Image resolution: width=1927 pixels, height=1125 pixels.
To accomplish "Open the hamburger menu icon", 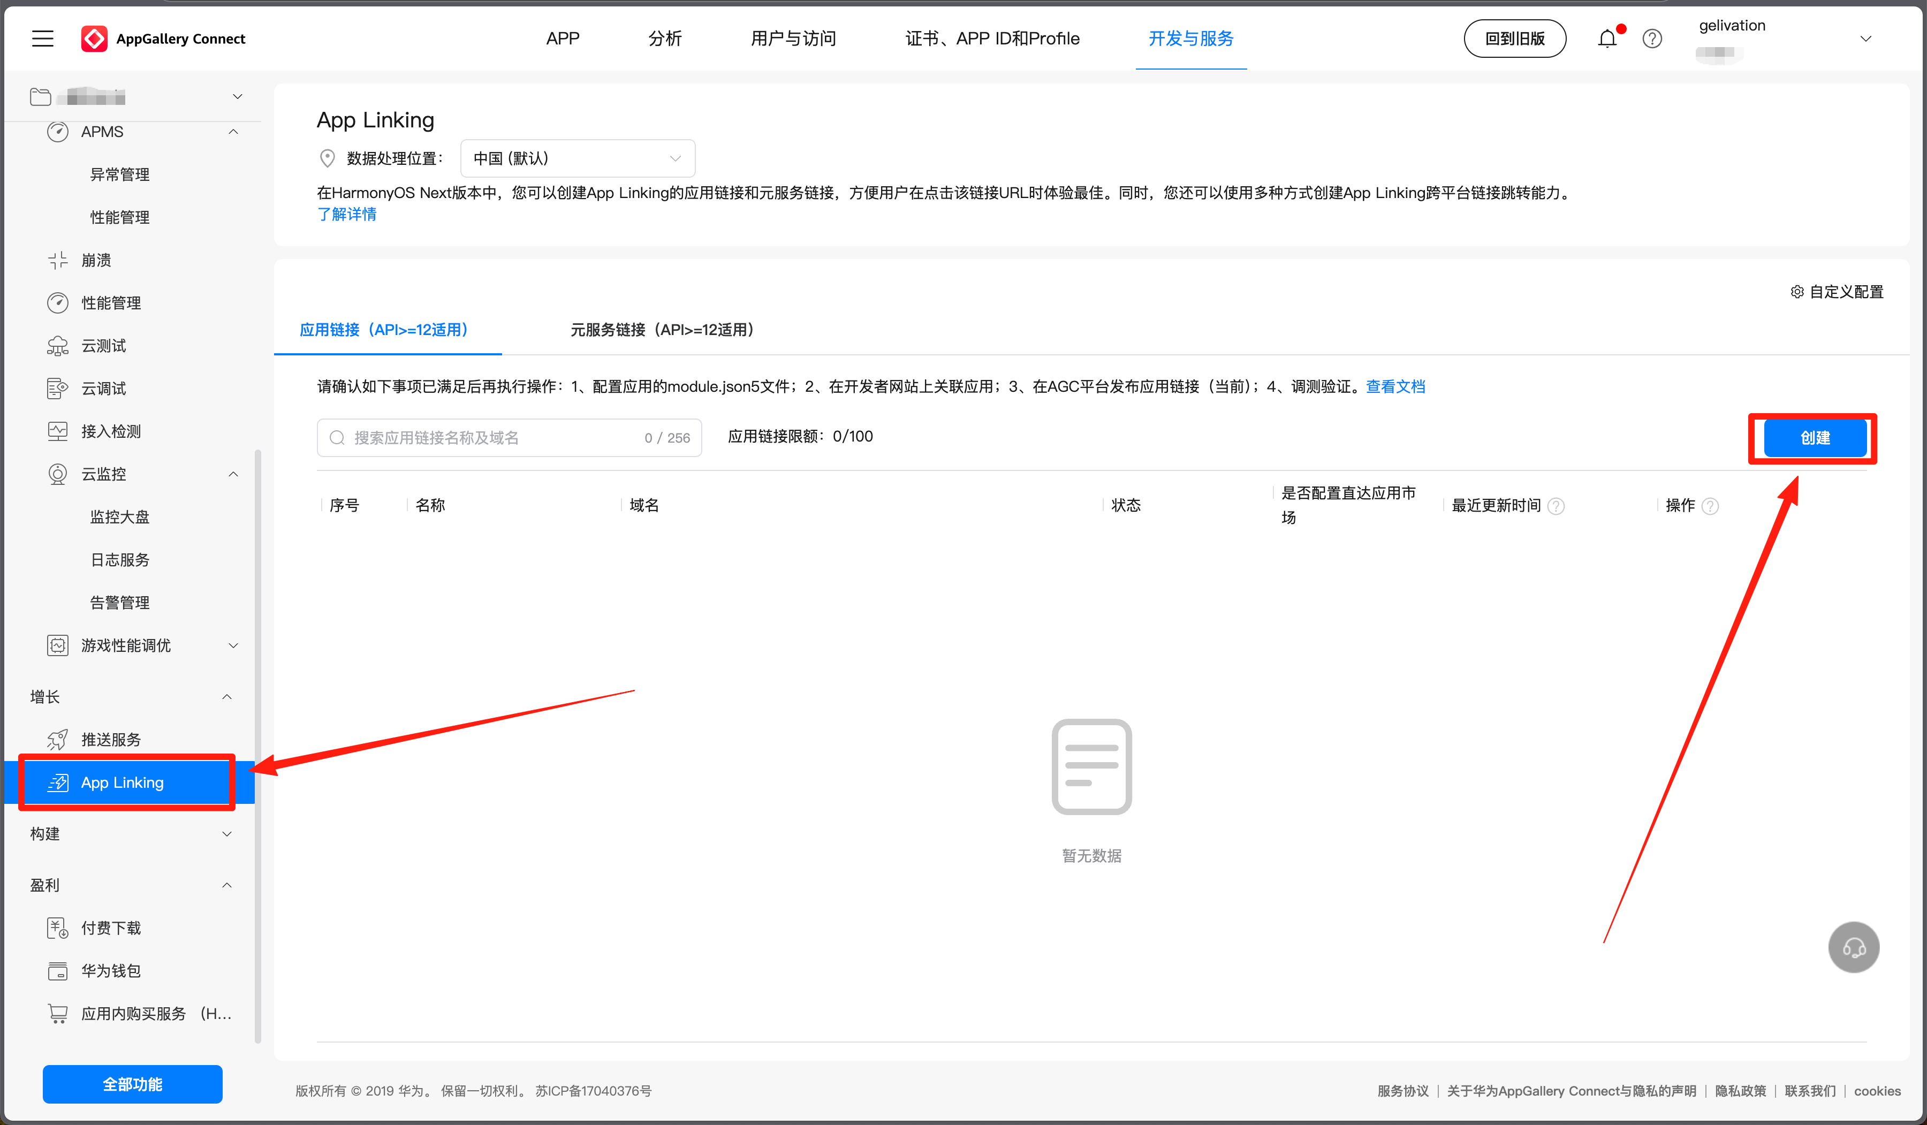I will (43, 38).
